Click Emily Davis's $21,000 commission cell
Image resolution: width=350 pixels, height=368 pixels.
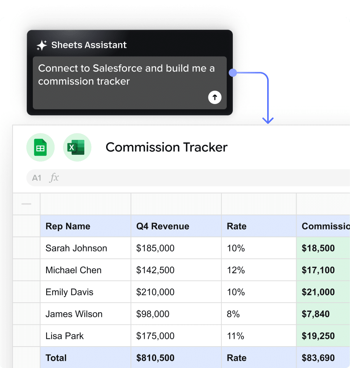coord(323,292)
